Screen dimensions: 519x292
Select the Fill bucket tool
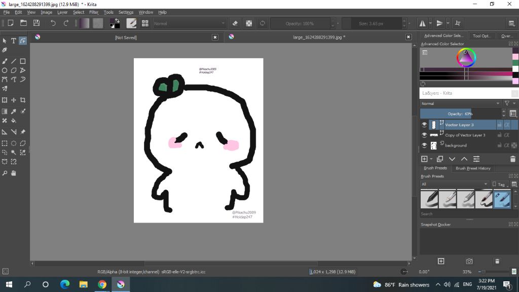coord(14,121)
